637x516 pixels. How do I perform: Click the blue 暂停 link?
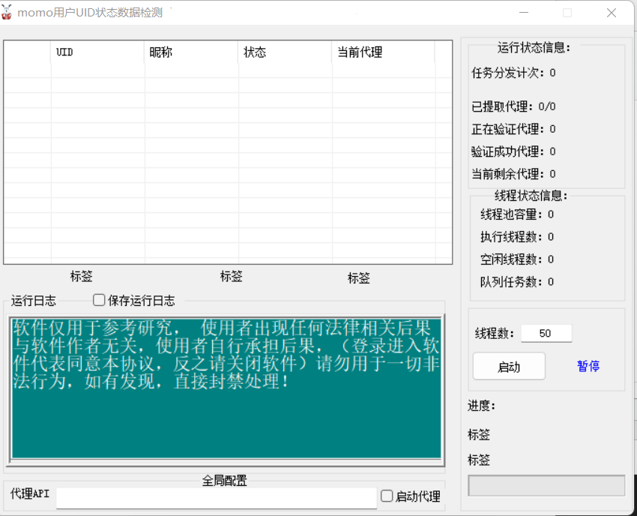coord(588,366)
